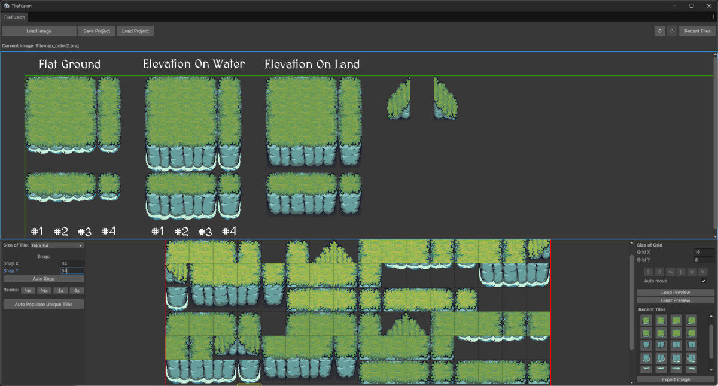Image resolution: width=718 pixels, height=386 pixels.
Task: Select the rotate counterclockwise tile tool
Action: click(x=659, y=272)
